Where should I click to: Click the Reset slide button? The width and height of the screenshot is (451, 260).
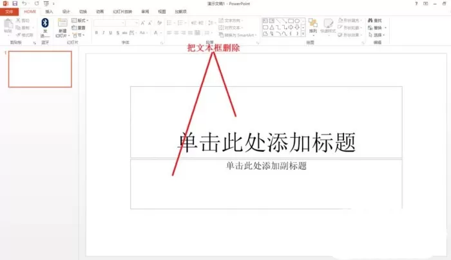[79, 28]
